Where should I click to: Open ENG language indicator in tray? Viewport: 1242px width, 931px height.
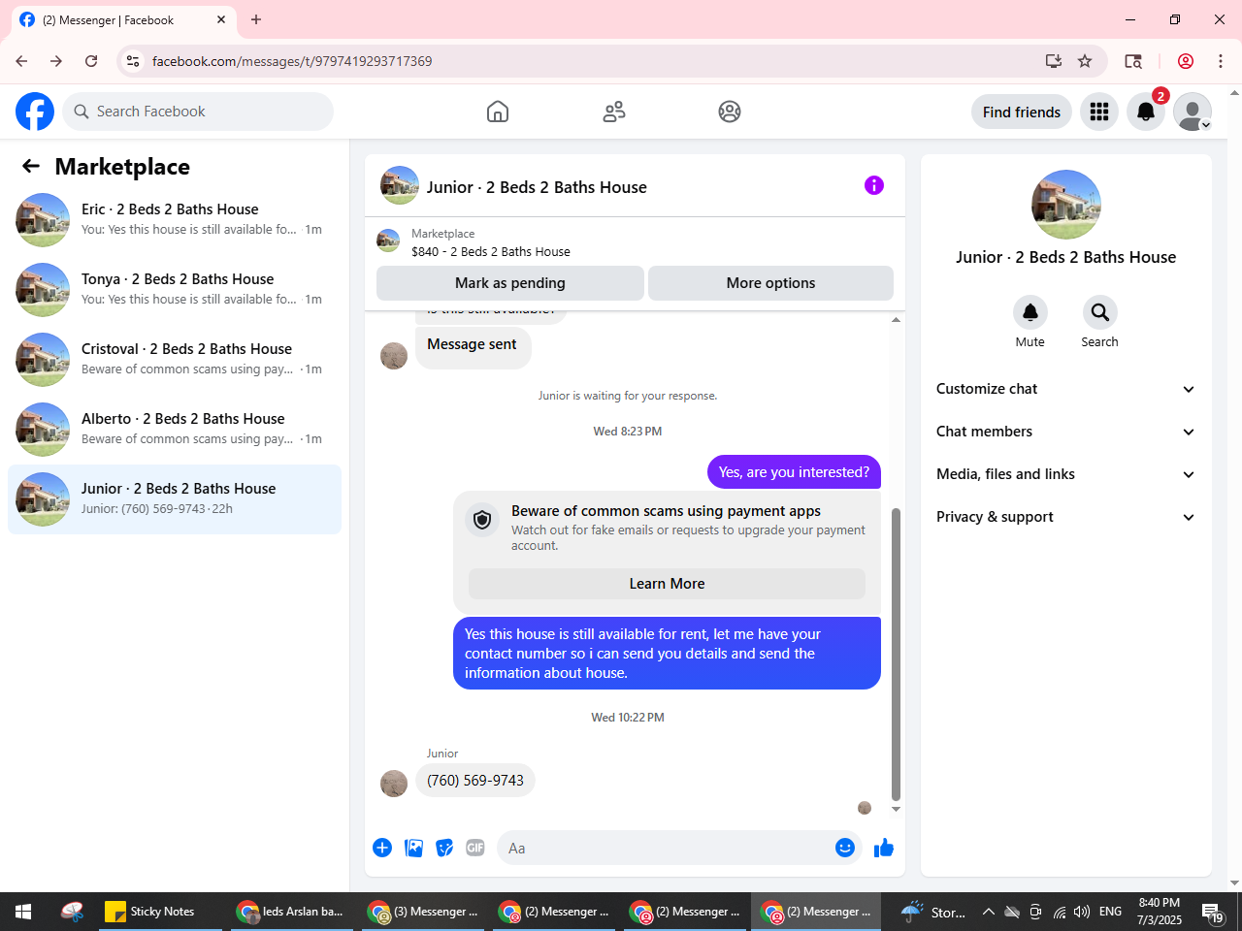pos(1111,912)
